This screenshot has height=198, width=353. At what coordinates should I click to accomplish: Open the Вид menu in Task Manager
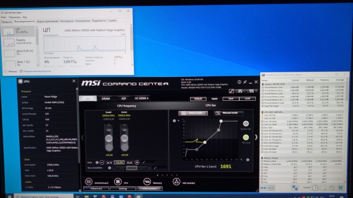(25, 17)
